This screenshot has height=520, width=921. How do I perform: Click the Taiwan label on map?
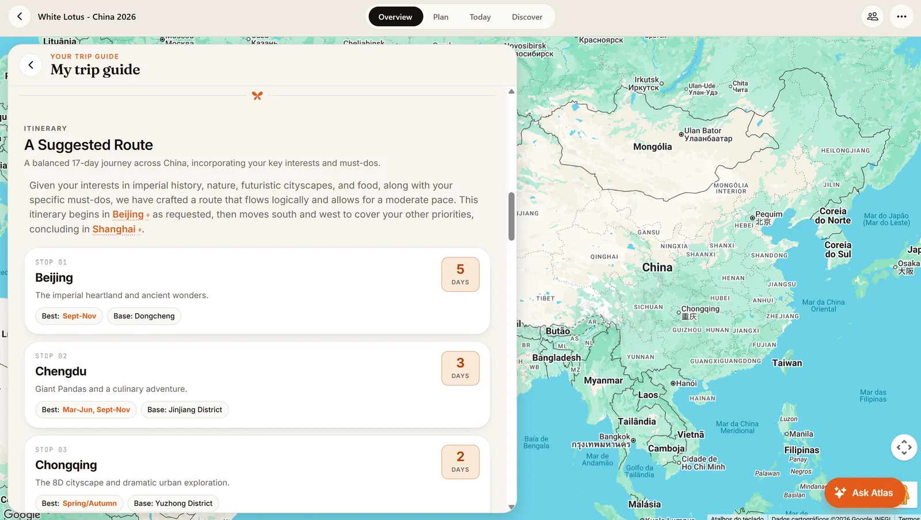click(x=787, y=363)
